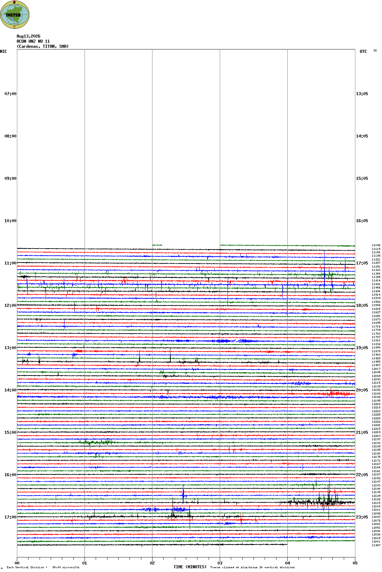Image resolution: width=382 pixels, height=572 pixels.
Task: Click the 01 minute axis tick label
Action: coord(85,563)
